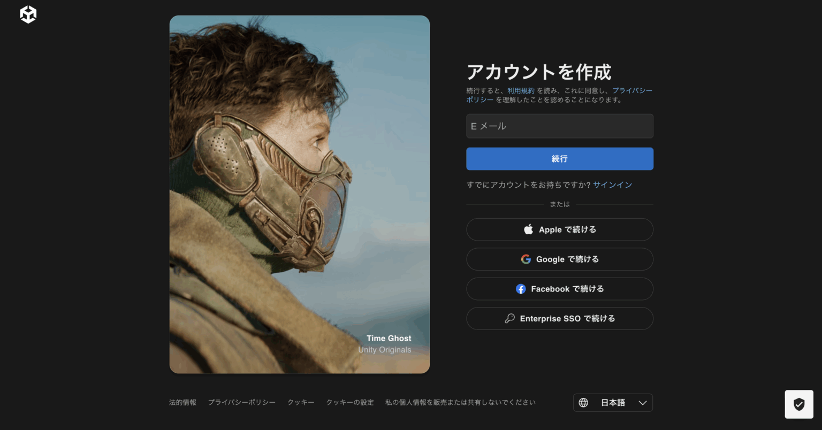This screenshot has height=430, width=822.
Task: Click the 私の個人情報を販売または共有しないでください link
Action: pyautogui.click(x=460, y=402)
